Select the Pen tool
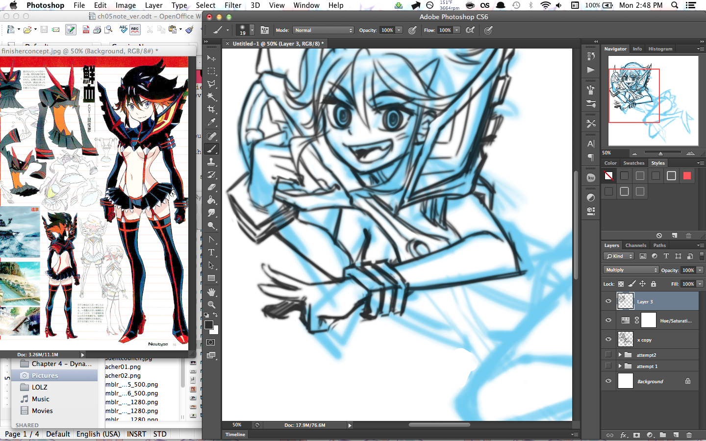 211,240
